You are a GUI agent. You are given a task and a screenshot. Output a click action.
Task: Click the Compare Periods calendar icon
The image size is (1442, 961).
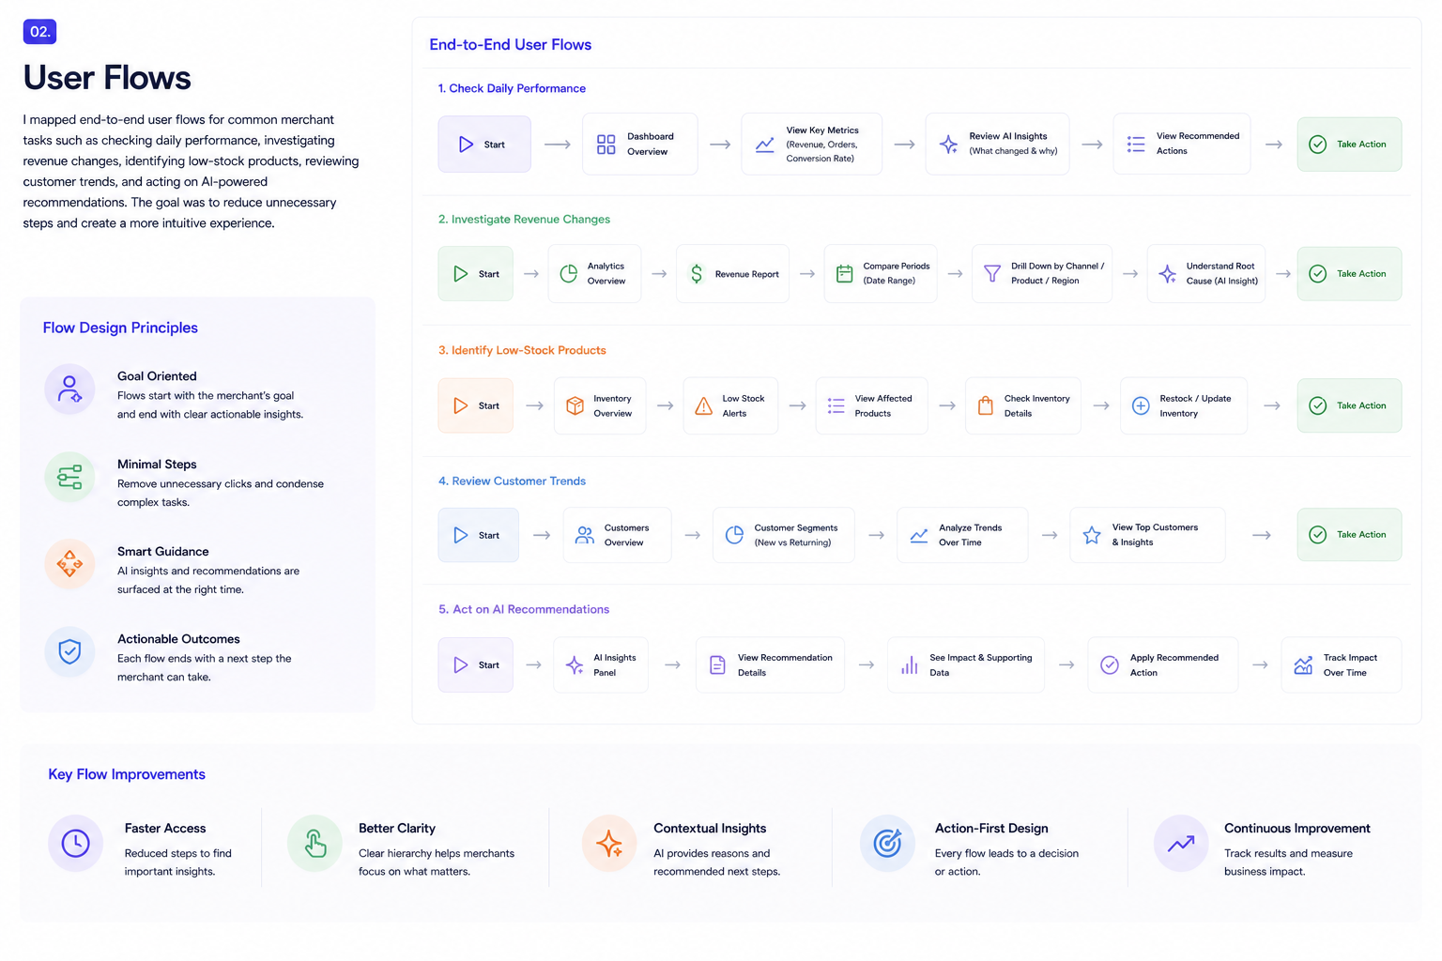845,274
